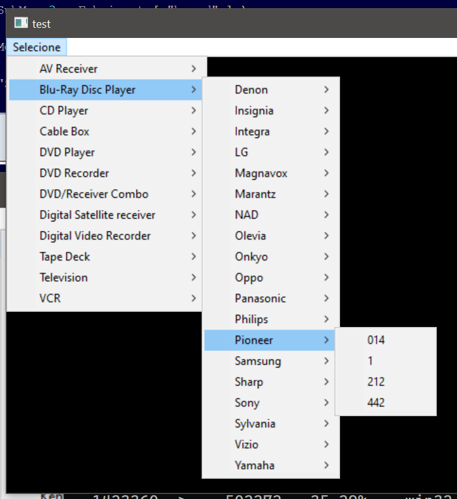Image resolution: width=457 pixels, height=499 pixels.
Task: Choose the Sony brand
Action: pyautogui.click(x=271, y=403)
